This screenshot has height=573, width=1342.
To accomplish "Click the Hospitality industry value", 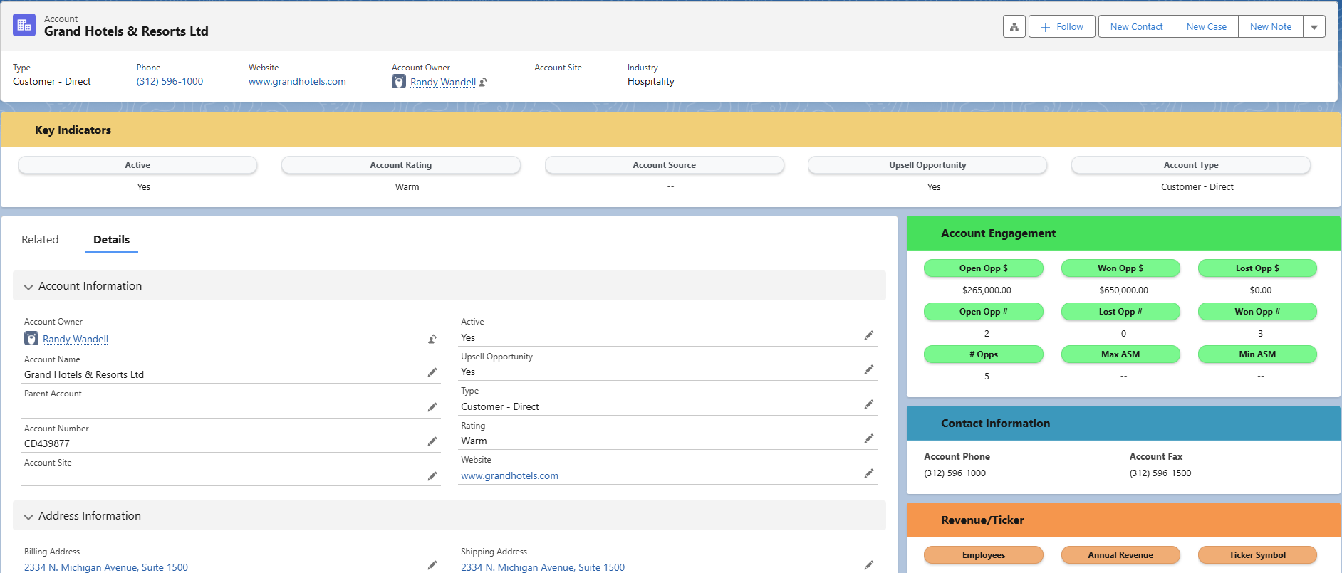I will click(650, 82).
